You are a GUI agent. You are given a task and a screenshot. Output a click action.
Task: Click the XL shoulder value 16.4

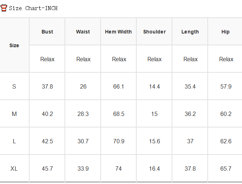pos(154,169)
